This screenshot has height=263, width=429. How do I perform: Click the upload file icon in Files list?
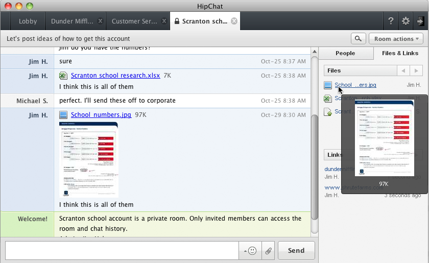(x=328, y=112)
